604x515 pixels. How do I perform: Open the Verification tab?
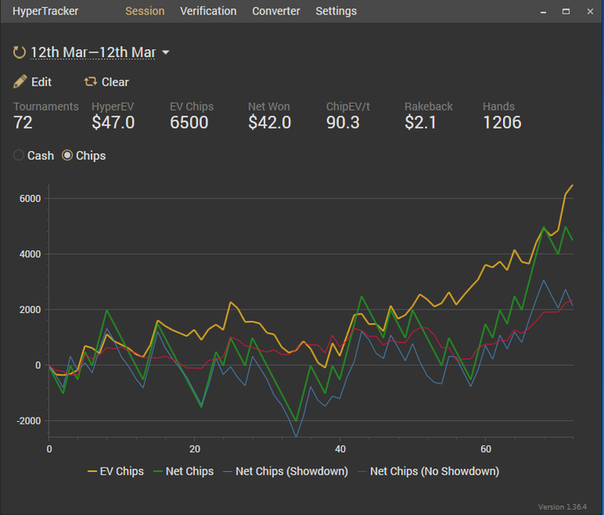click(208, 11)
